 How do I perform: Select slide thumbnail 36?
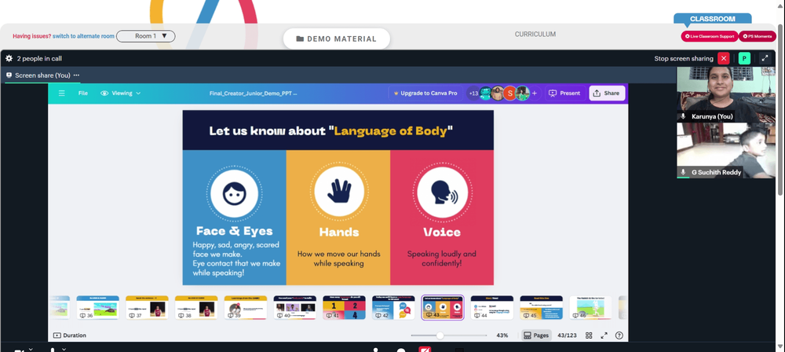click(x=97, y=307)
